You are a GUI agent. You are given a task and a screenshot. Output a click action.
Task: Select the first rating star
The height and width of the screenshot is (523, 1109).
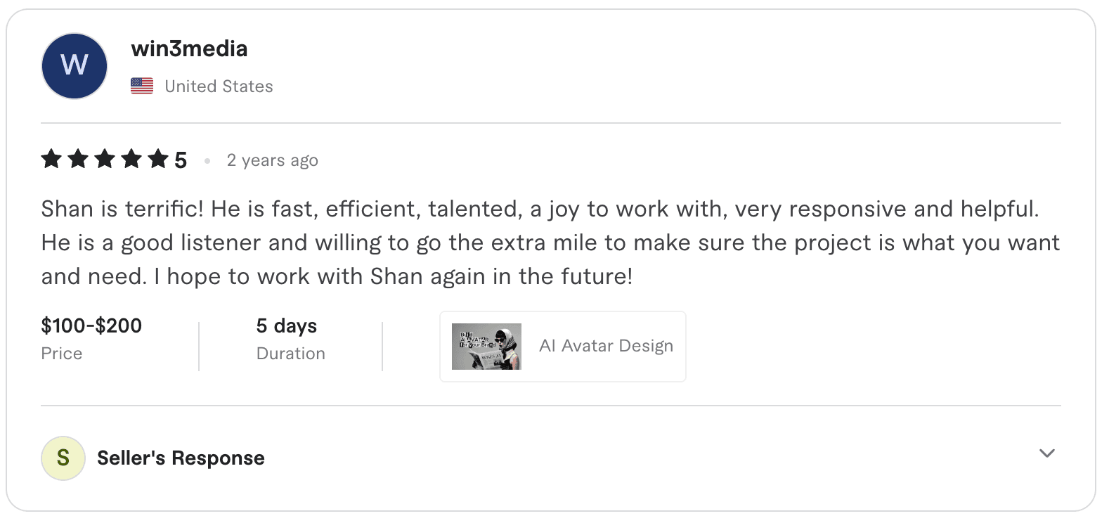coord(51,160)
